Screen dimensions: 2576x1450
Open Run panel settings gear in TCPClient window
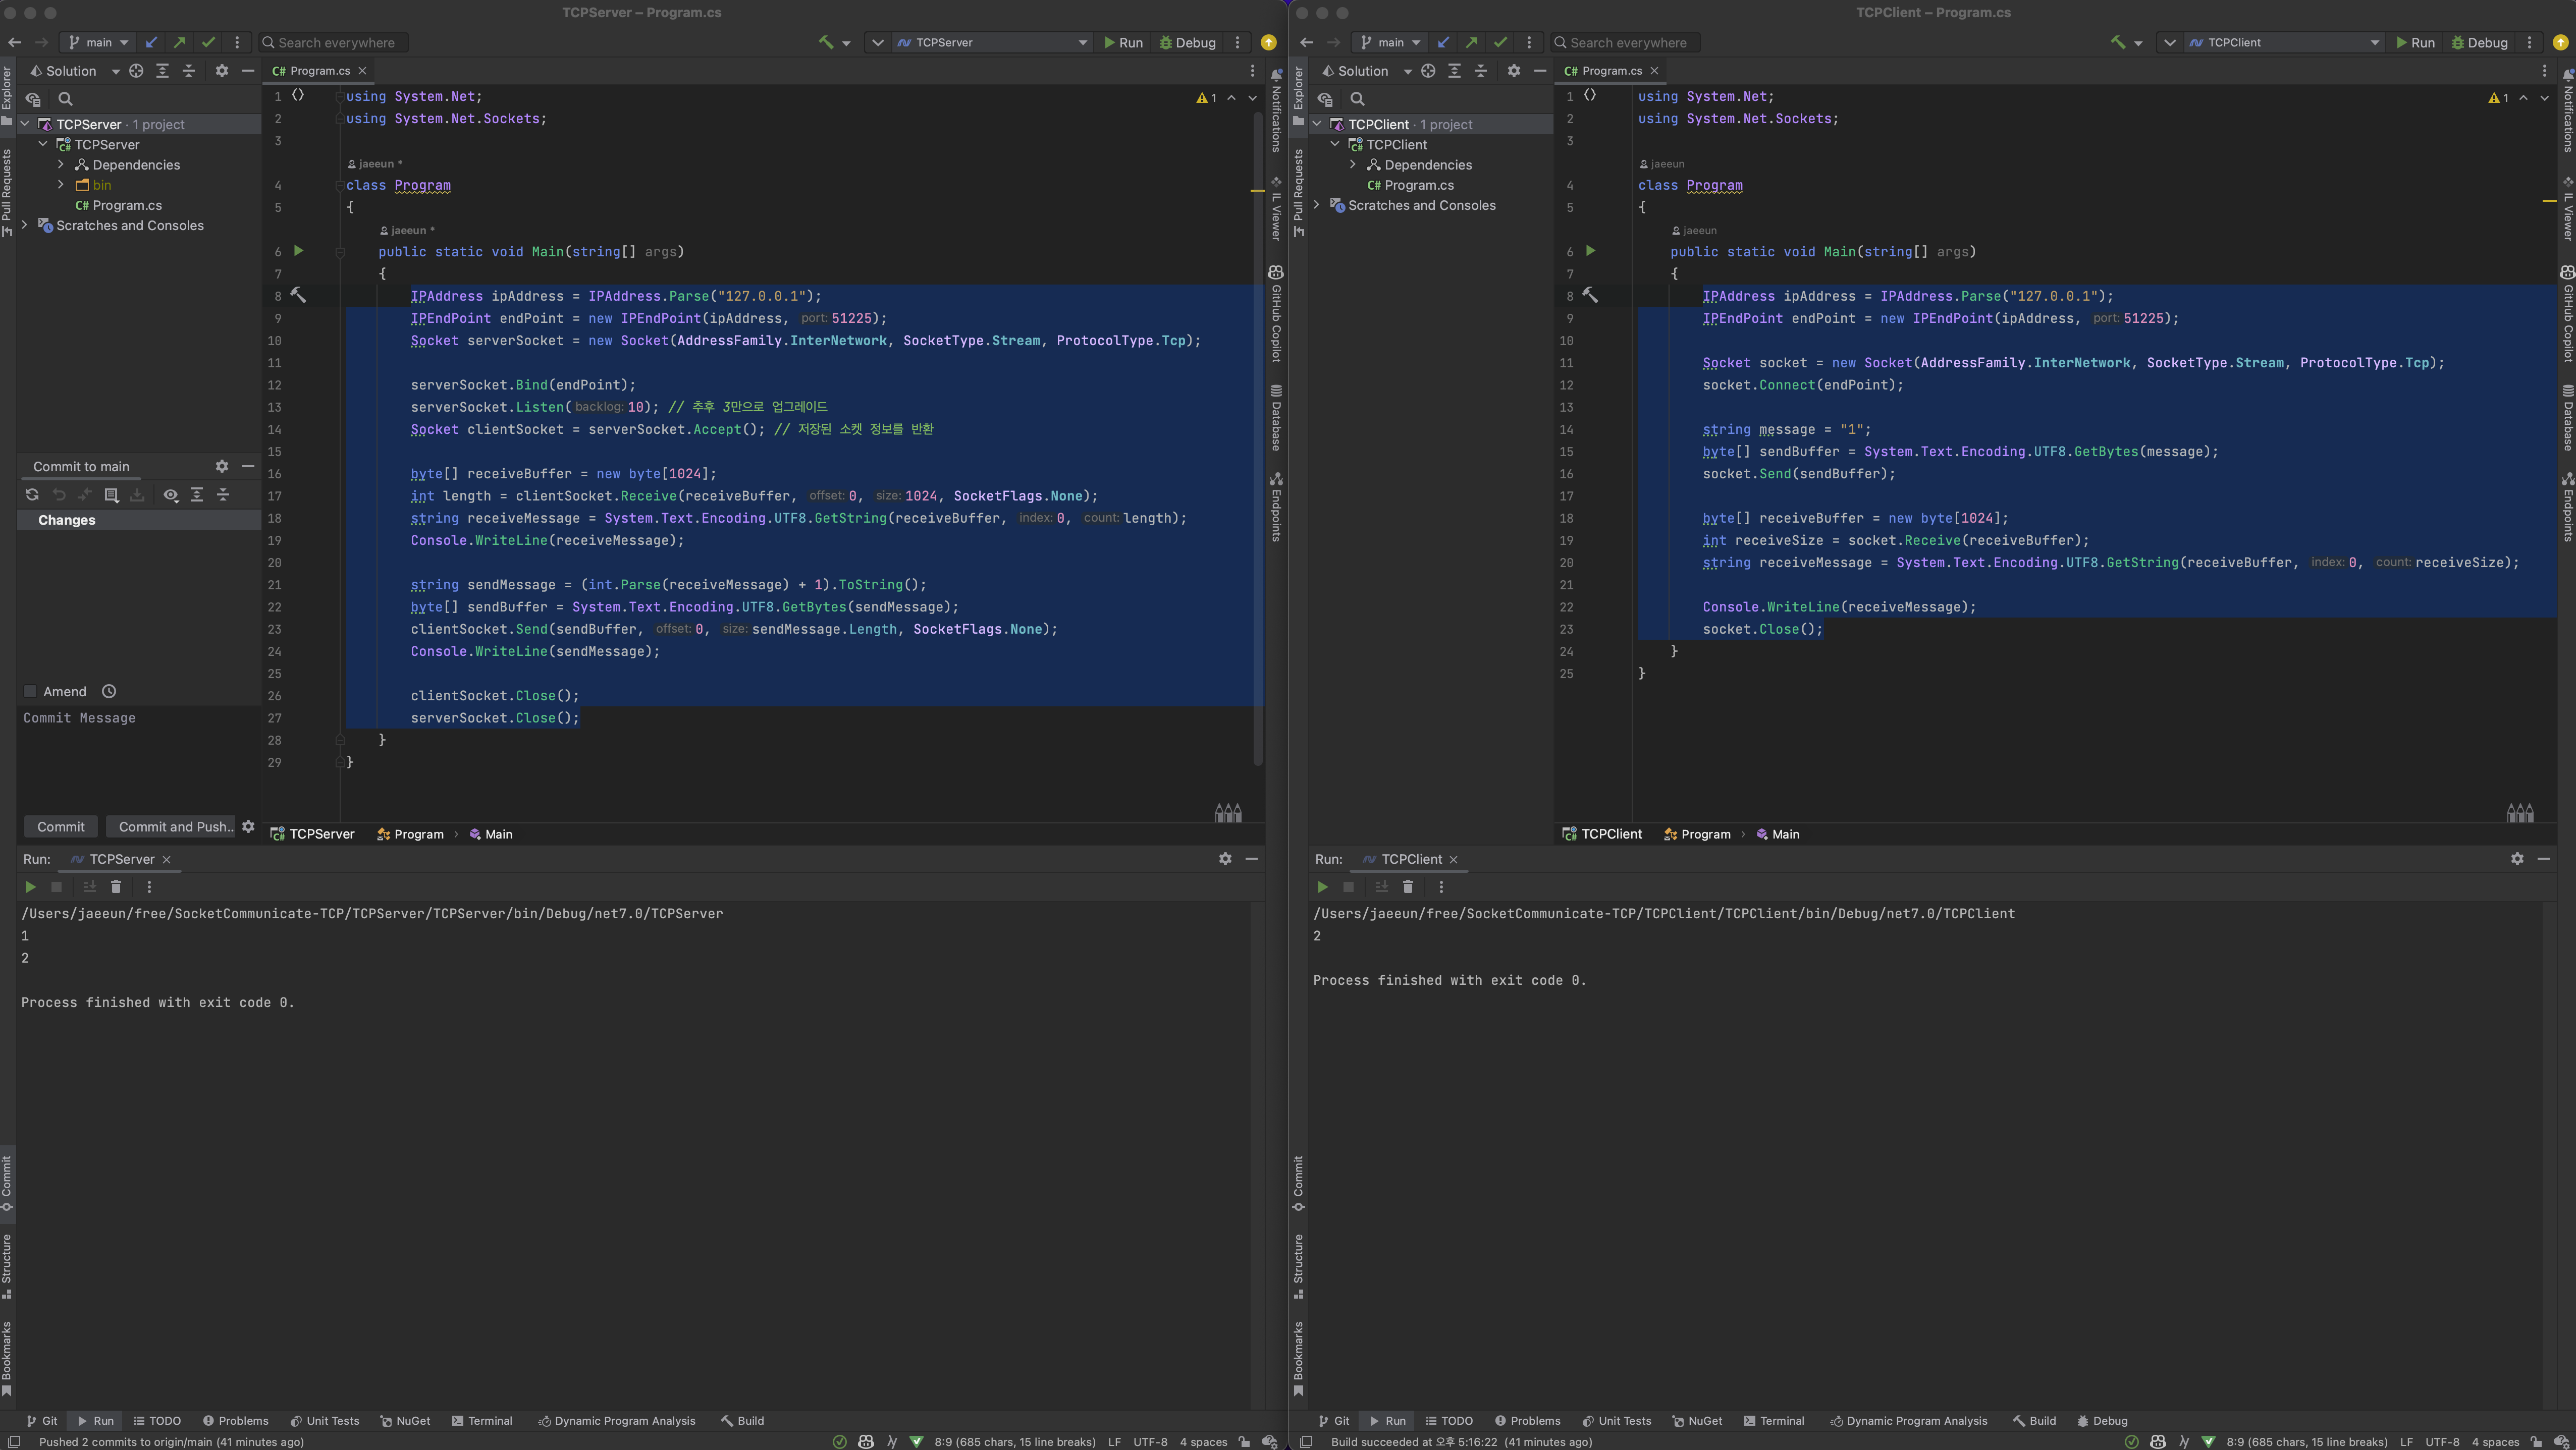(2517, 858)
